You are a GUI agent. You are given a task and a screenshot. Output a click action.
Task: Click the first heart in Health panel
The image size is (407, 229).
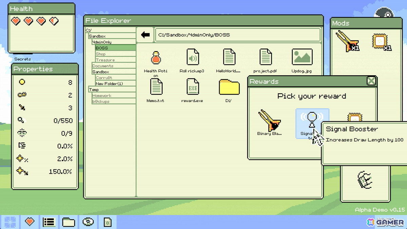[x=16, y=21]
